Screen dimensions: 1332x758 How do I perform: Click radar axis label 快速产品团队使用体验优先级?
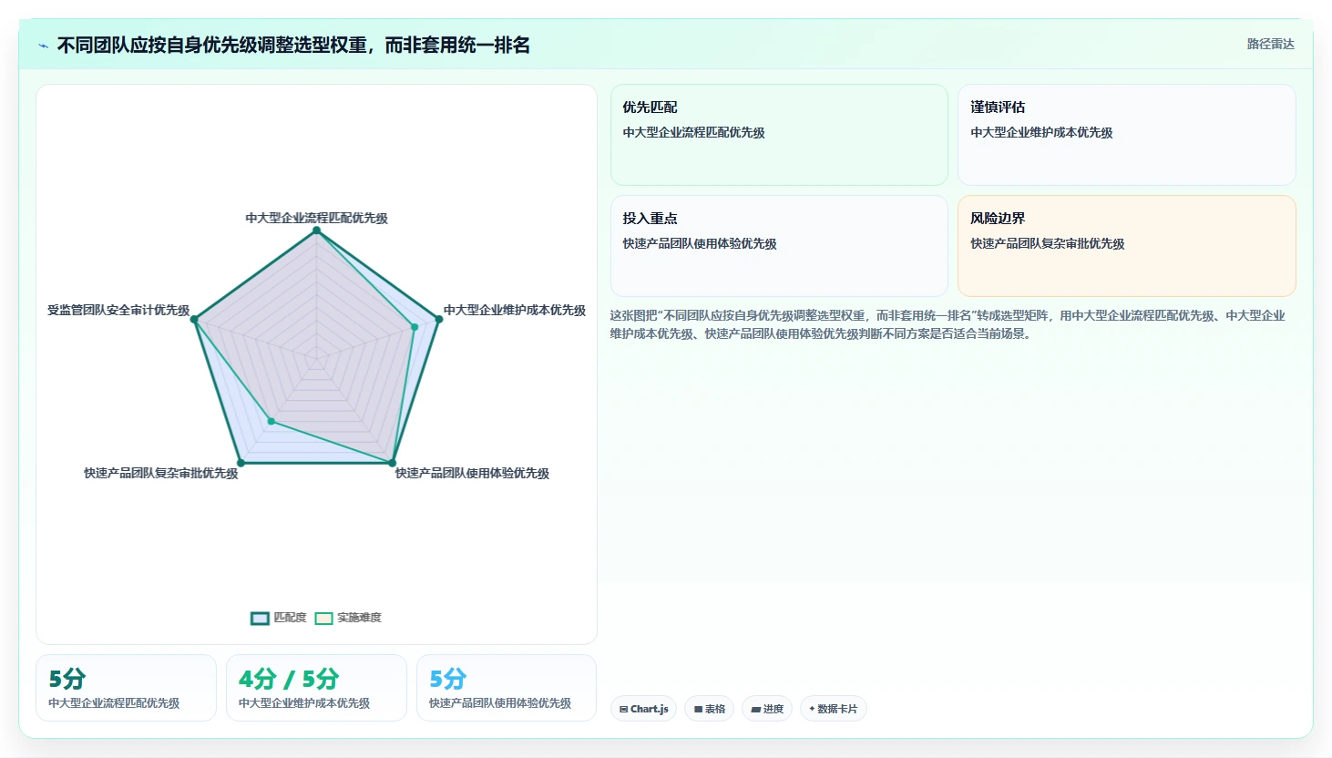click(x=472, y=473)
